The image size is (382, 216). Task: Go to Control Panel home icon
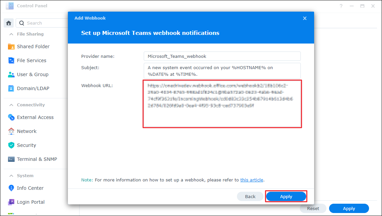pos(9,23)
